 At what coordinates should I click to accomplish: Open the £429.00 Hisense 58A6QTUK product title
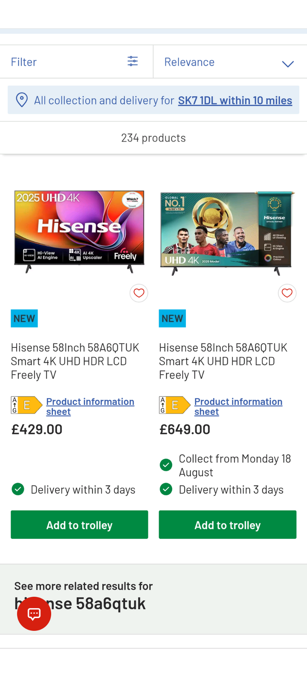tap(75, 361)
